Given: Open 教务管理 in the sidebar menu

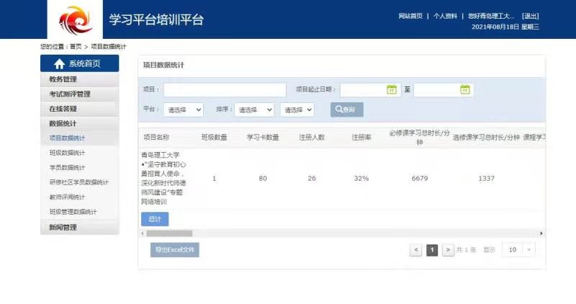Looking at the screenshot, I should (79, 79).
